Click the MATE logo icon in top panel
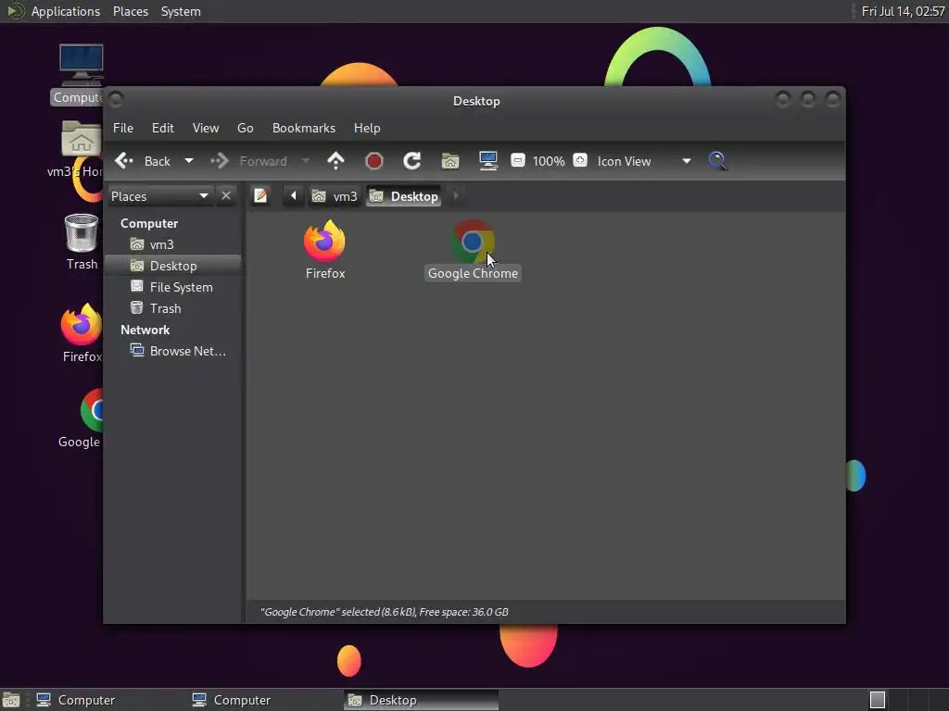Screen dimensions: 949x711 coord(15,11)
